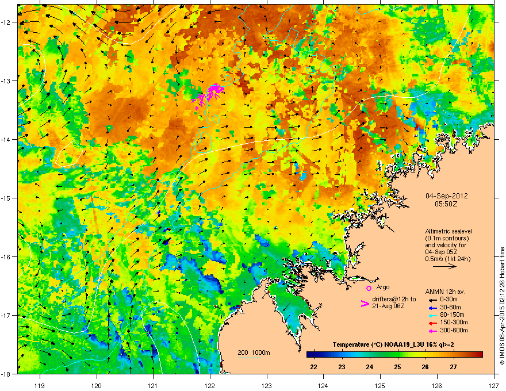Click the red 150-300m legend arrow
The image size is (506, 391).
pyautogui.click(x=432, y=323)
